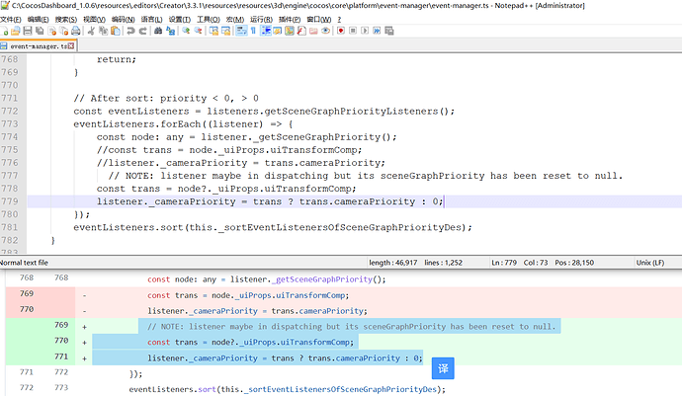
Task: Click 'Normal text file' in status bar
Action: (24, 263)
